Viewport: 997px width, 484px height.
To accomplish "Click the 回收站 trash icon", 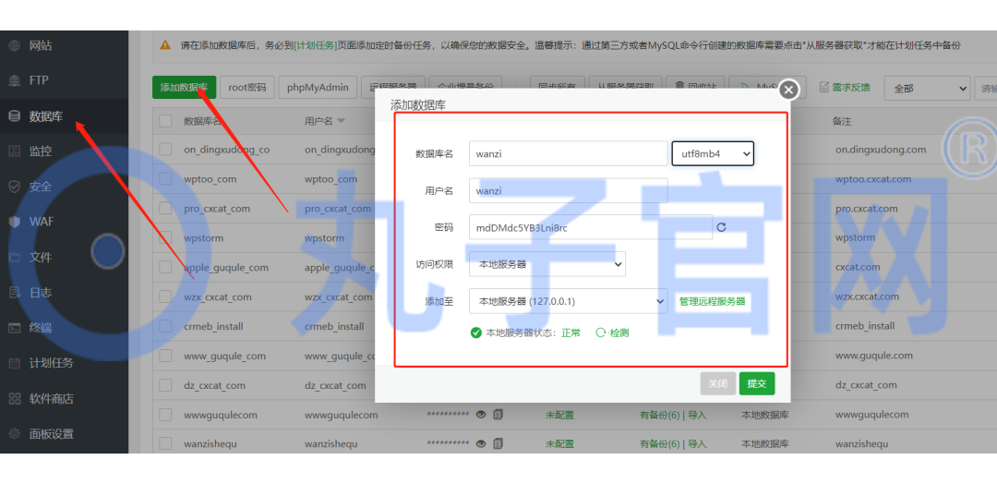I will (679, 87).
